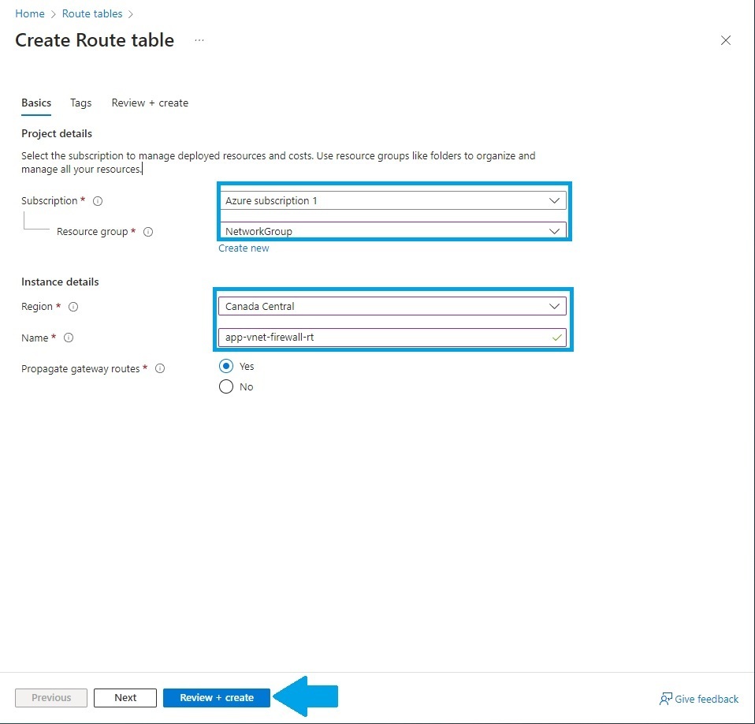Select No for propagate gateway routes

point(226,386)
